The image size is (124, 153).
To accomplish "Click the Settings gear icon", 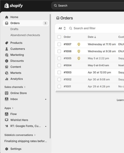I will click(7, 149).
